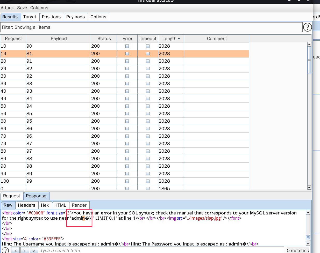The image size is (320, 253).
Task: Select request row 29 with payload 82
Action: (124, 69)
